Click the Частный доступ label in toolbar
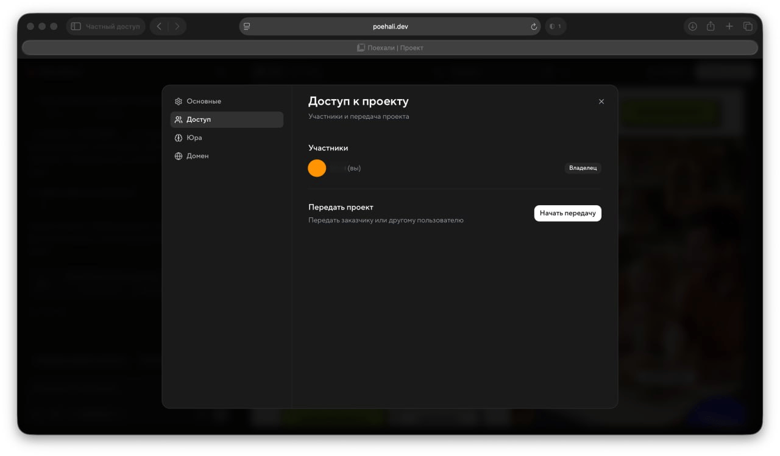Image resolution: width=780 pixels, height=456 pixels. pos(113,26)
